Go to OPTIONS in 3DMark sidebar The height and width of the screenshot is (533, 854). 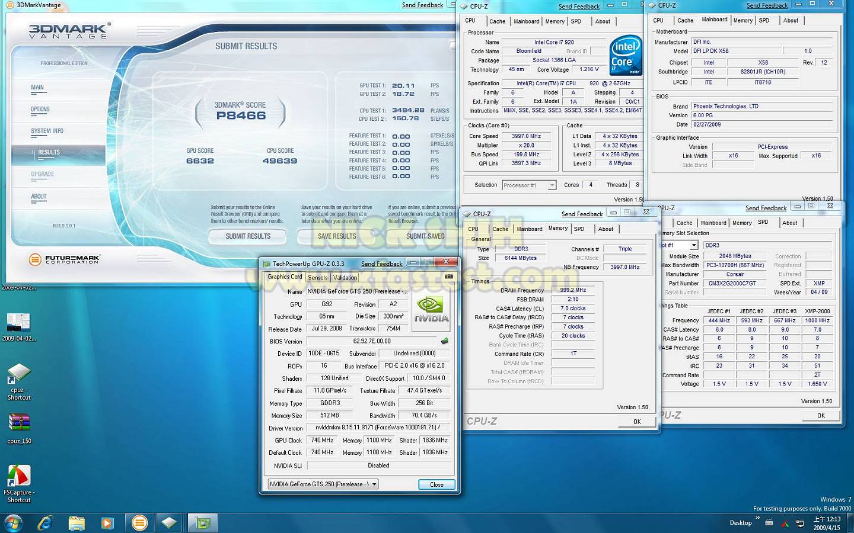click(40, 109)
